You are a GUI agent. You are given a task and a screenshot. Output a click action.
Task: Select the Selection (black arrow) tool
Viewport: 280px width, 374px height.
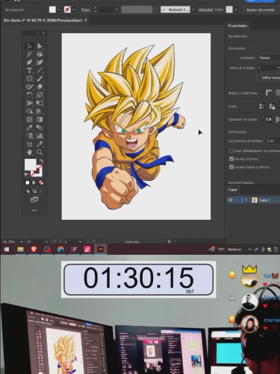[x=29, y=46]
